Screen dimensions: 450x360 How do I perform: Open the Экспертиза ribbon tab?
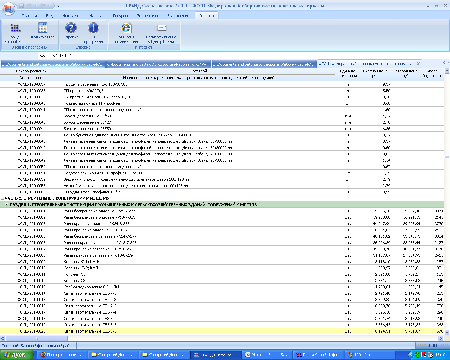click(x=147, y=16)
